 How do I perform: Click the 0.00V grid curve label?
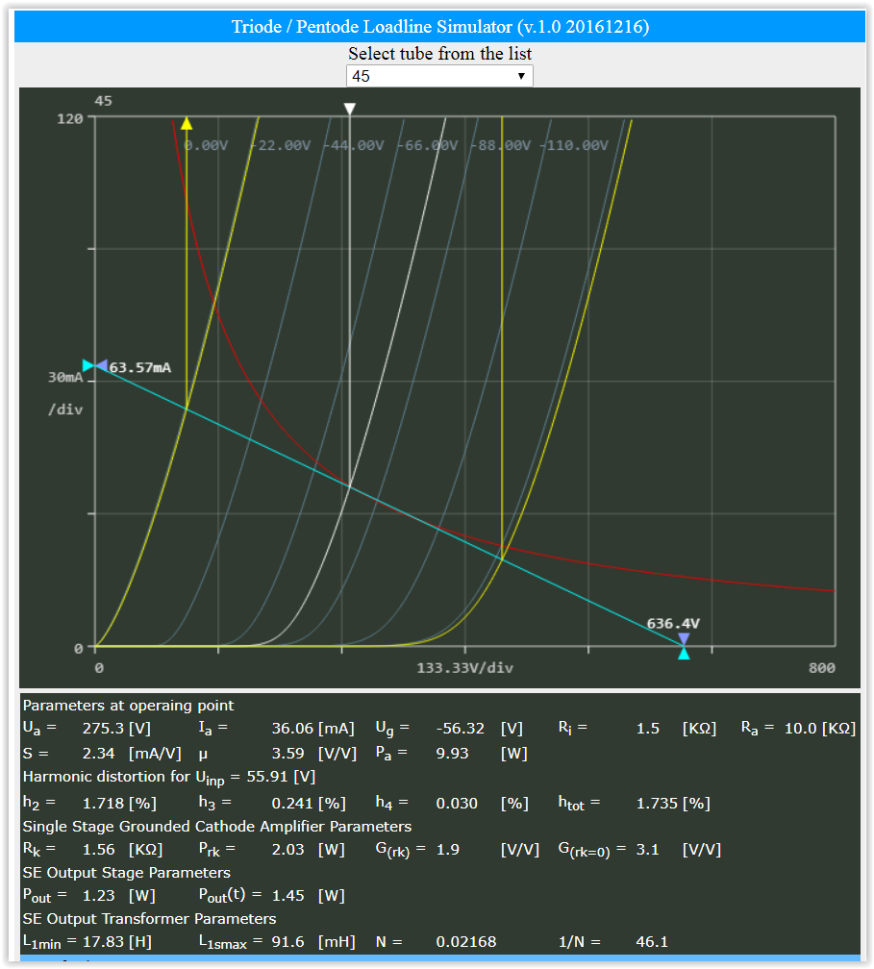[x=207, y=145]
